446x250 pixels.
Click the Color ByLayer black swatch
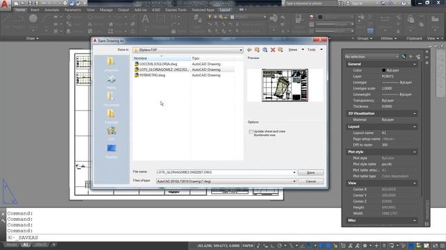click(x=384, y=70)
